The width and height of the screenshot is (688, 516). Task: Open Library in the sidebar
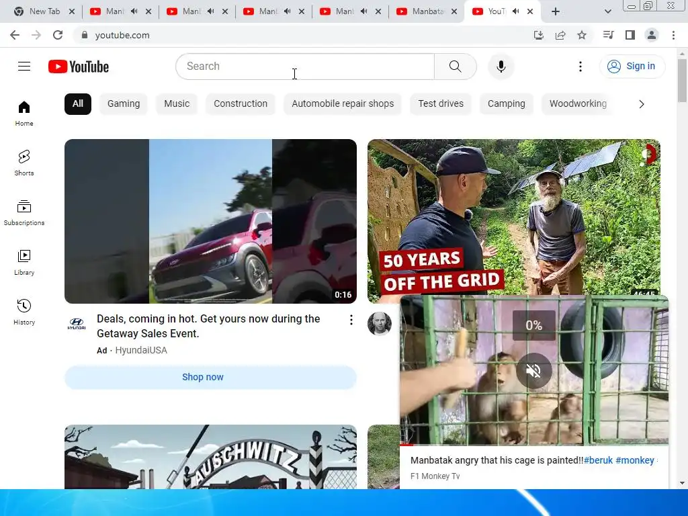tap(24, 263)
